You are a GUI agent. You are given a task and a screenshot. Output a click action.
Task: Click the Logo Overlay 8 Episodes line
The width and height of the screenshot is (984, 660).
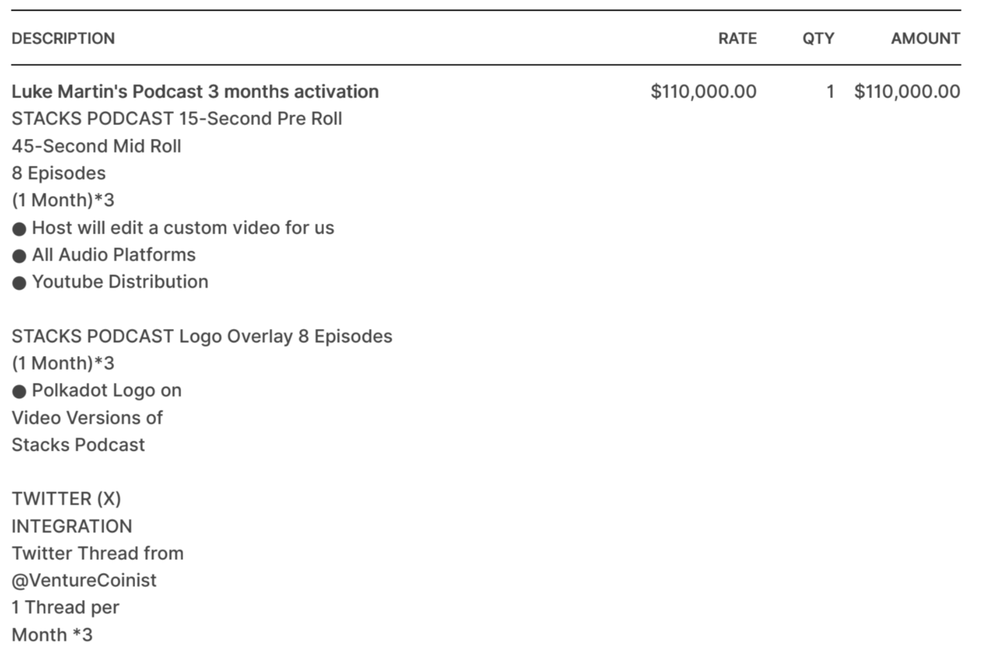202,336
